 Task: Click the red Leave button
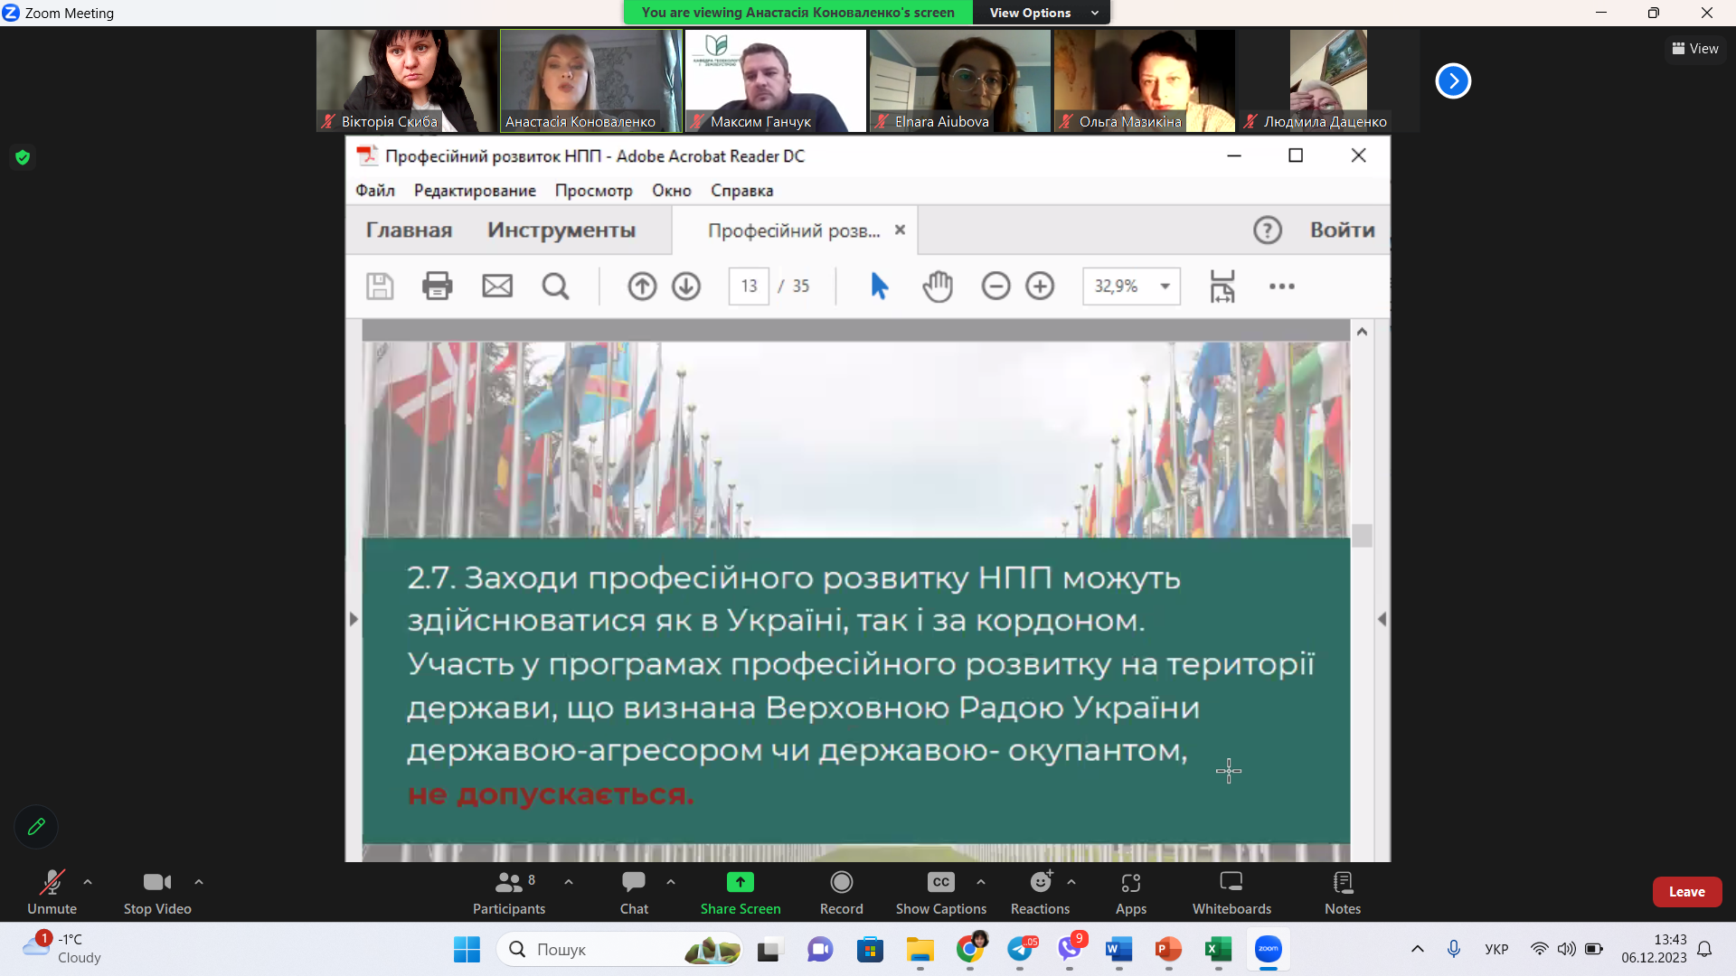click(x=1686, y=891)
